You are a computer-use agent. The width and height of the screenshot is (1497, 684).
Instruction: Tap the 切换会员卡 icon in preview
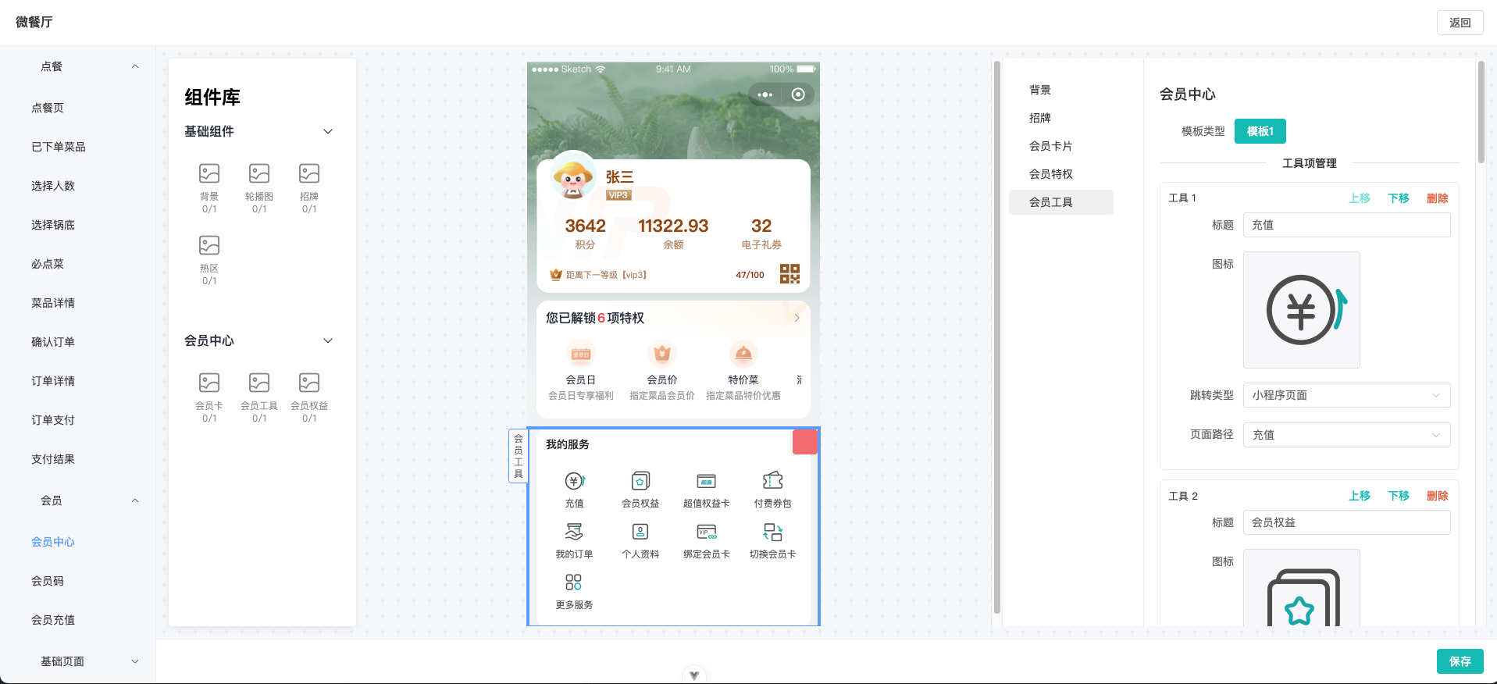pyautogui.click(x=773, y=532)
